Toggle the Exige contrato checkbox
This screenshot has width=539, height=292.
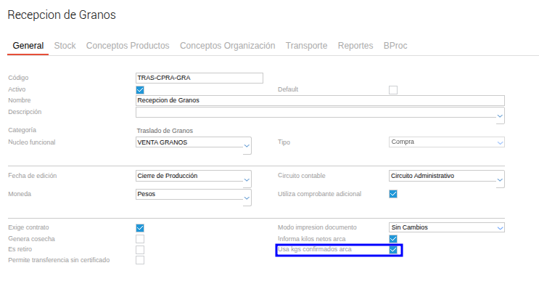(140, 228)
